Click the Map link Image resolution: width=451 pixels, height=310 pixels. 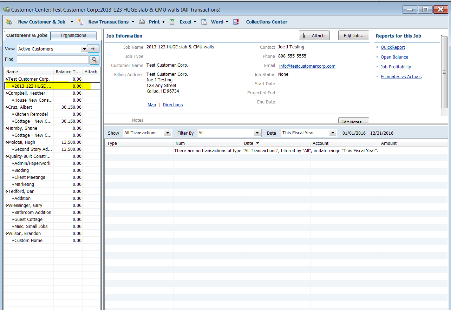coord(152,105)
